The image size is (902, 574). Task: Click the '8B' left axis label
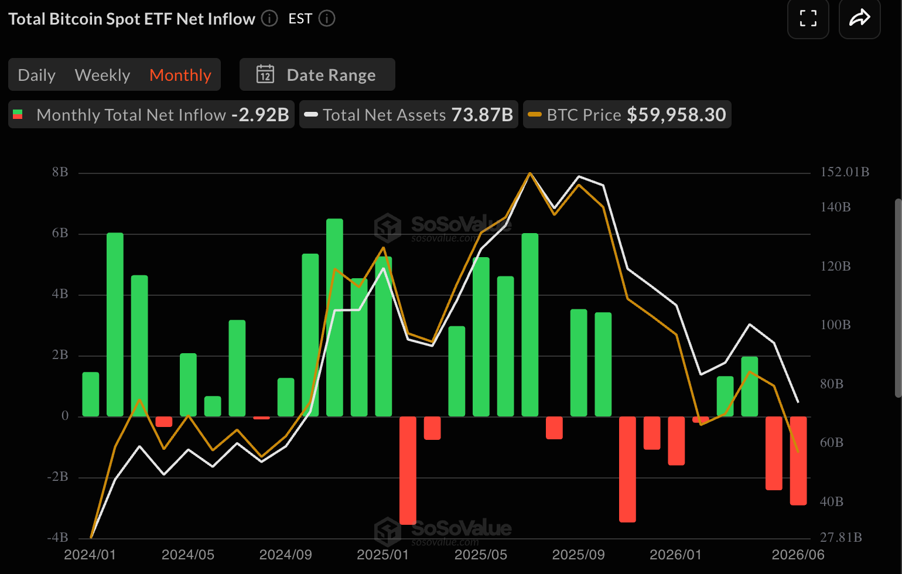(x=60, y=172)
